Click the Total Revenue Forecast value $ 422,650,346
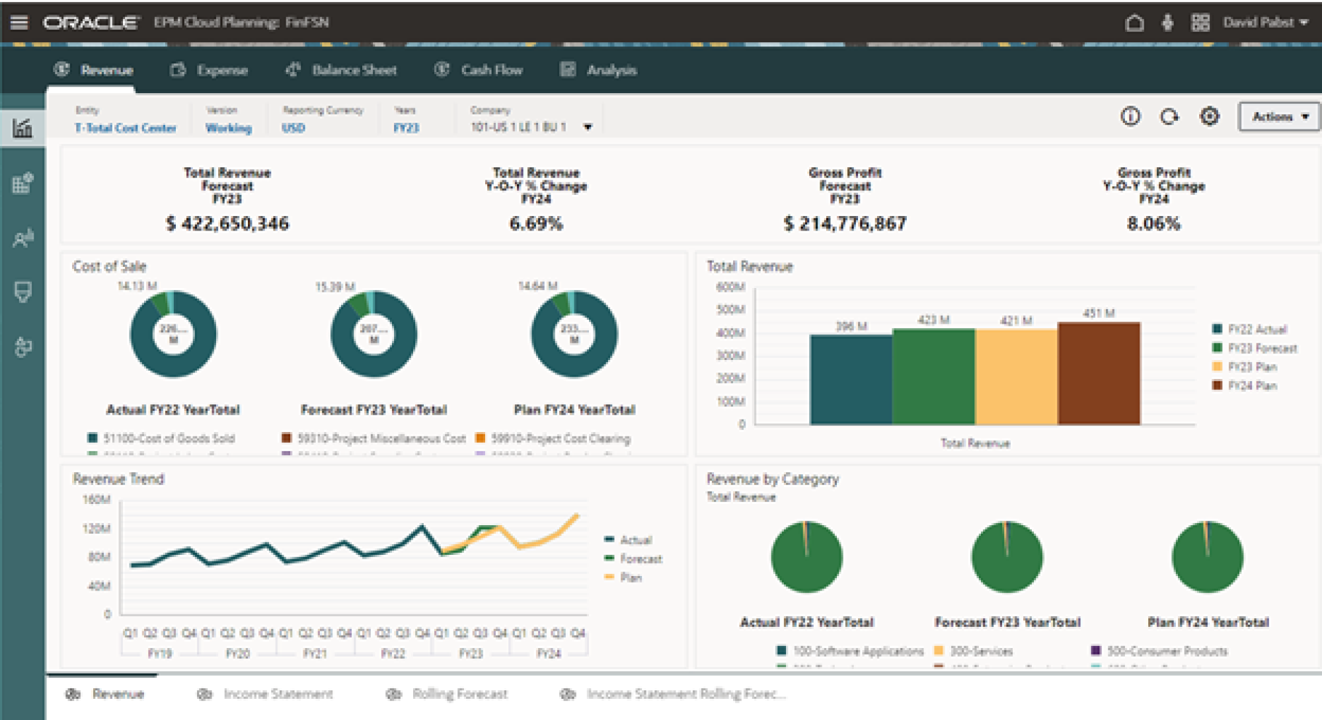 (227, 224)
